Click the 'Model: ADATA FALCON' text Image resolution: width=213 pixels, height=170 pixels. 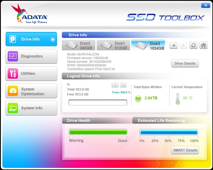click(x=83, y=54)
